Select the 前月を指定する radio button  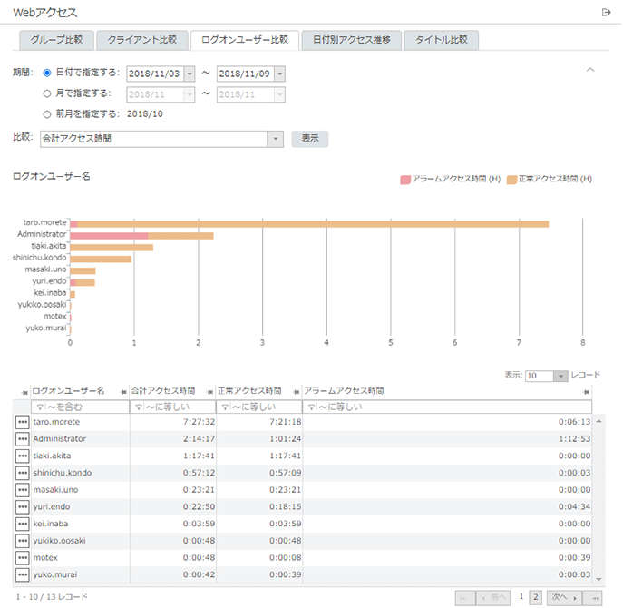point(47,114)
